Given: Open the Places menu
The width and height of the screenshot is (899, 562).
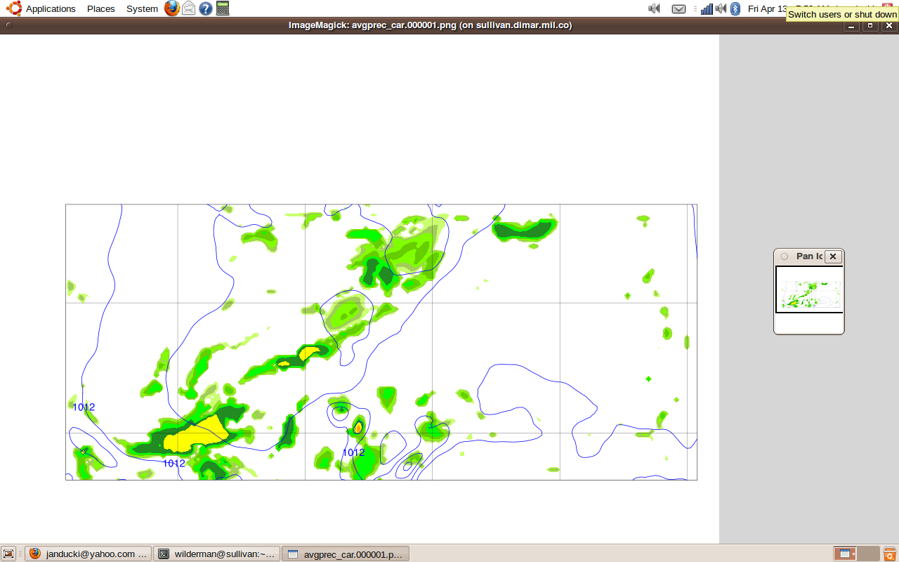Looking at the screenshot, I should (x=101, y=8).
